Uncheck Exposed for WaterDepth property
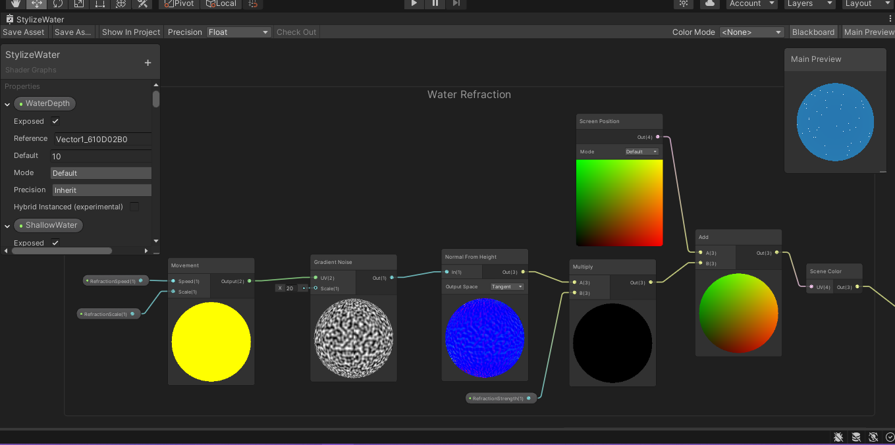 click(x=55, y=121)
